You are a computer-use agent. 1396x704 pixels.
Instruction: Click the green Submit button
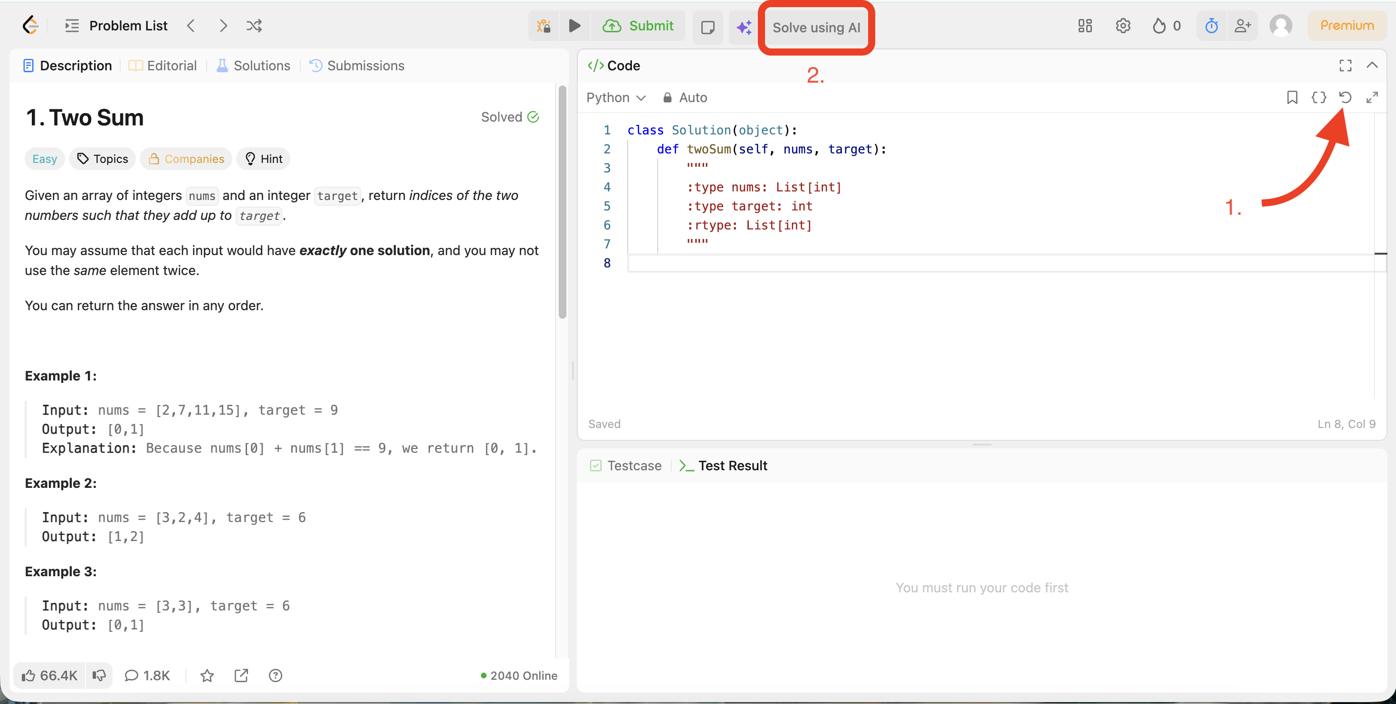(x=639, y=26)
